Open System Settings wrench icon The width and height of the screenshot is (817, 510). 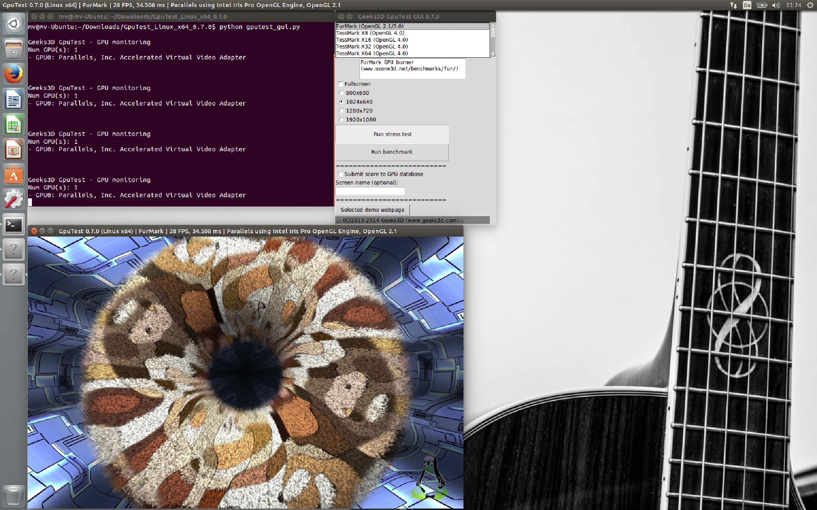coord(13,199)
